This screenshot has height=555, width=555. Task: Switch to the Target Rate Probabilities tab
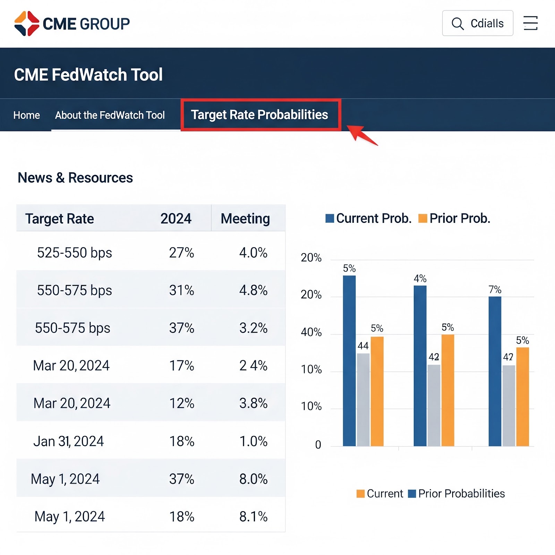(259, 115)
